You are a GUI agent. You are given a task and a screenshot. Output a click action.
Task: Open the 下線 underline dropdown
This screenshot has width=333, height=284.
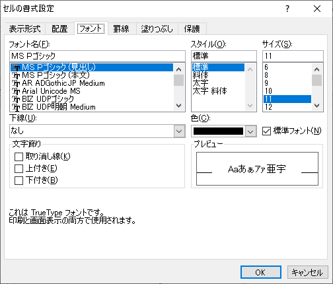coord(179,131)
